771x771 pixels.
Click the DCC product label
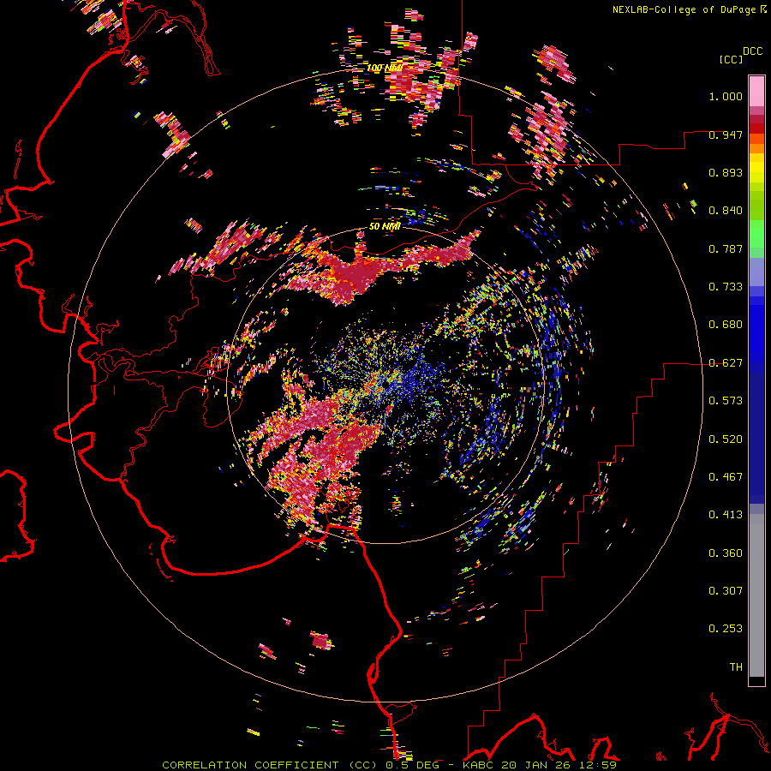[752, 51]
